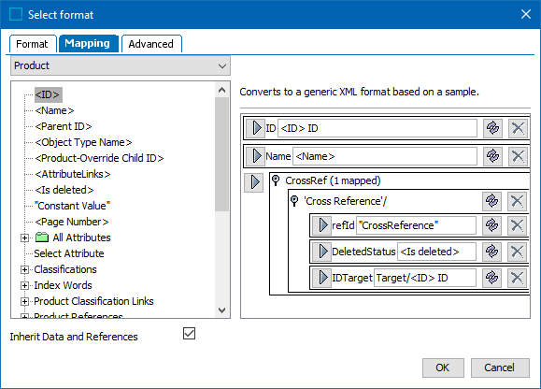The height and width of the screenshot is (389, 541).
Task: Click the tree list scroll down arrow
Action: 221,310
